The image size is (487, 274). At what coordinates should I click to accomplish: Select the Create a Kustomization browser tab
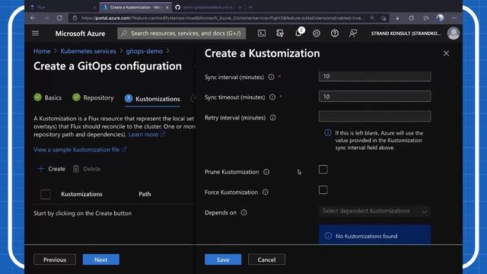(x=136, y=7)
